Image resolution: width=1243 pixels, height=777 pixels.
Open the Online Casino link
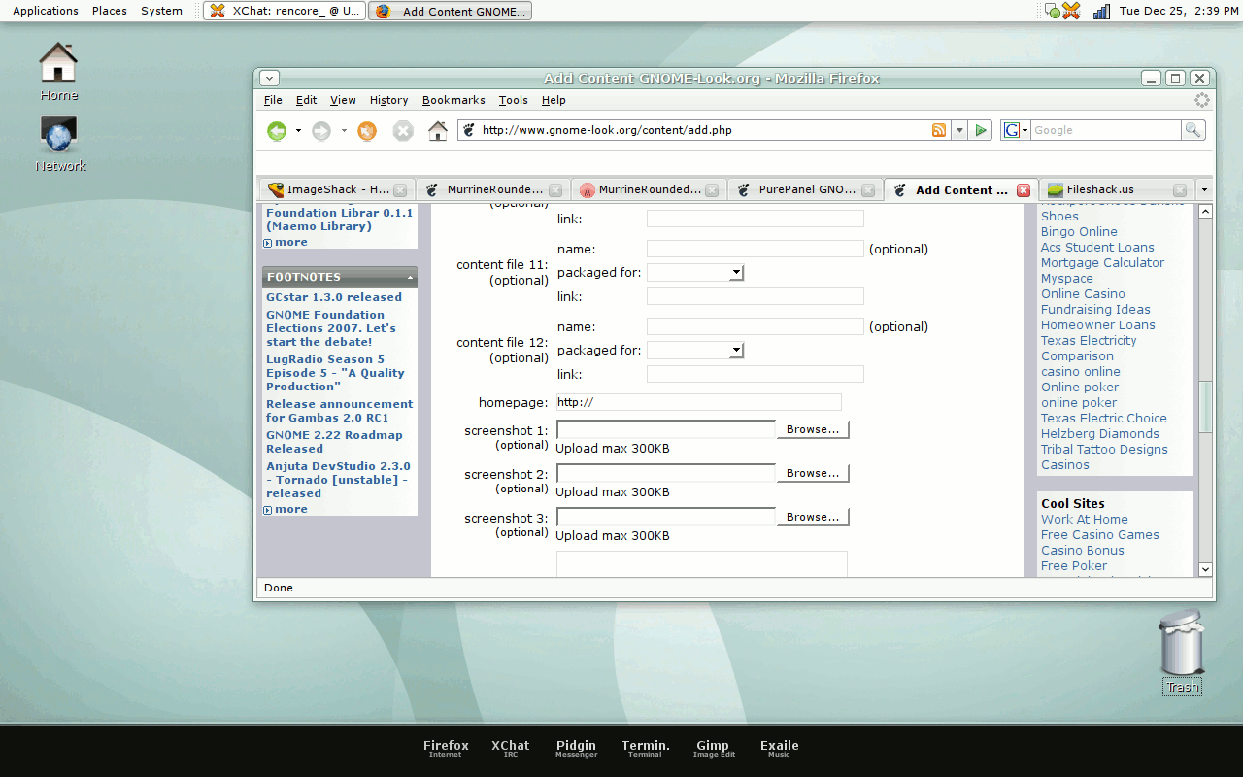[x=1083, y=294]
